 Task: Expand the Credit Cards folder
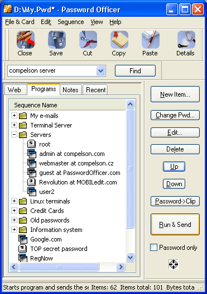(14, 210)
